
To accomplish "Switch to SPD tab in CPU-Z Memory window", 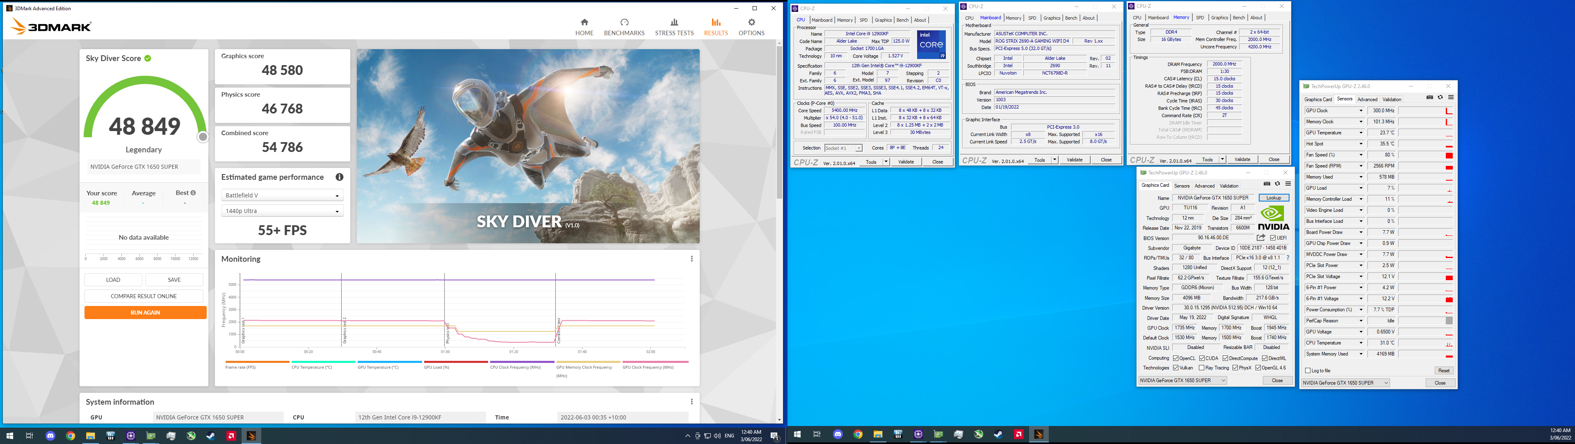I will (x=1200, y=18).
